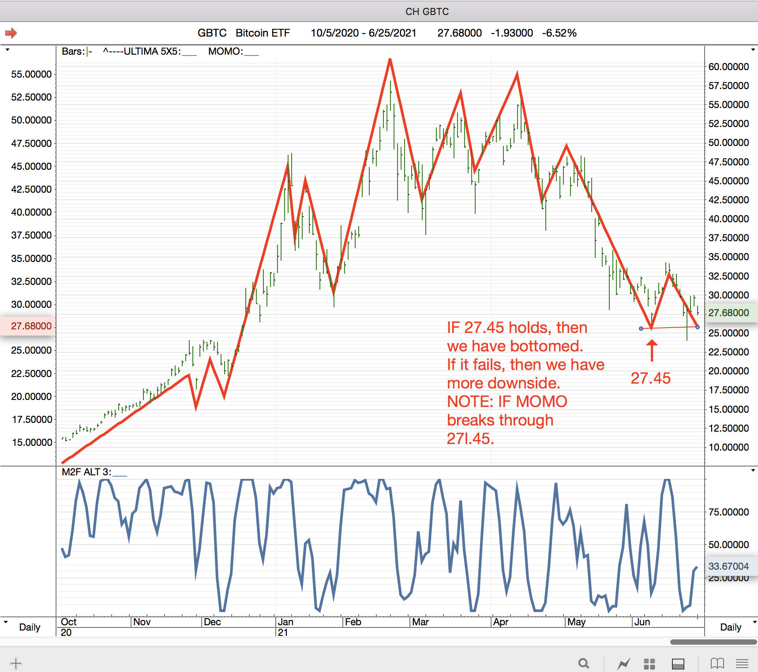Open the four-square grid layout icon

649,664
